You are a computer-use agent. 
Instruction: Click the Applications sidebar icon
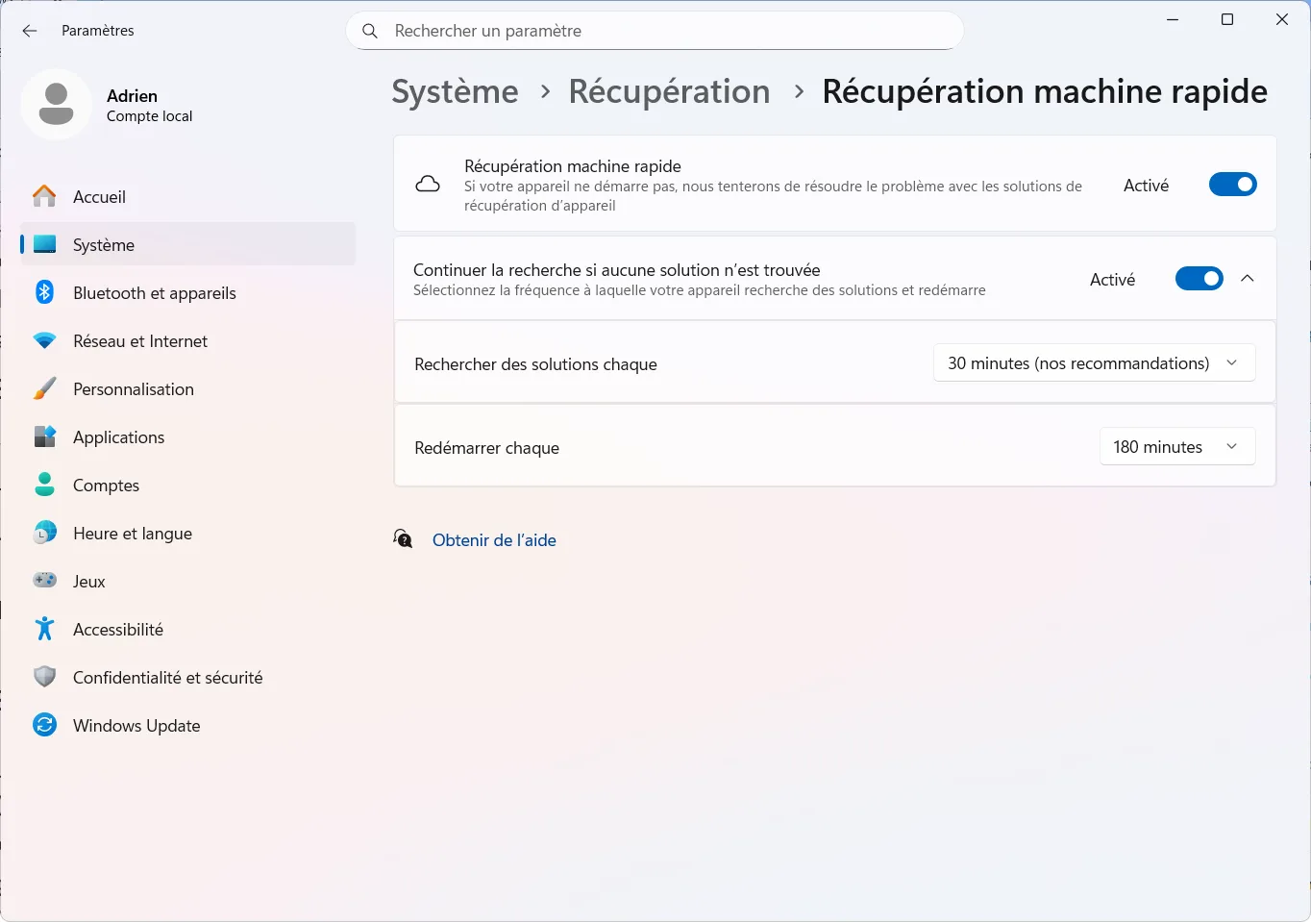tap(44, 436)
